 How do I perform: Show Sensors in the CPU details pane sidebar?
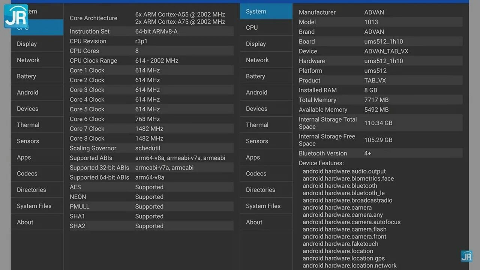(37, 141)
